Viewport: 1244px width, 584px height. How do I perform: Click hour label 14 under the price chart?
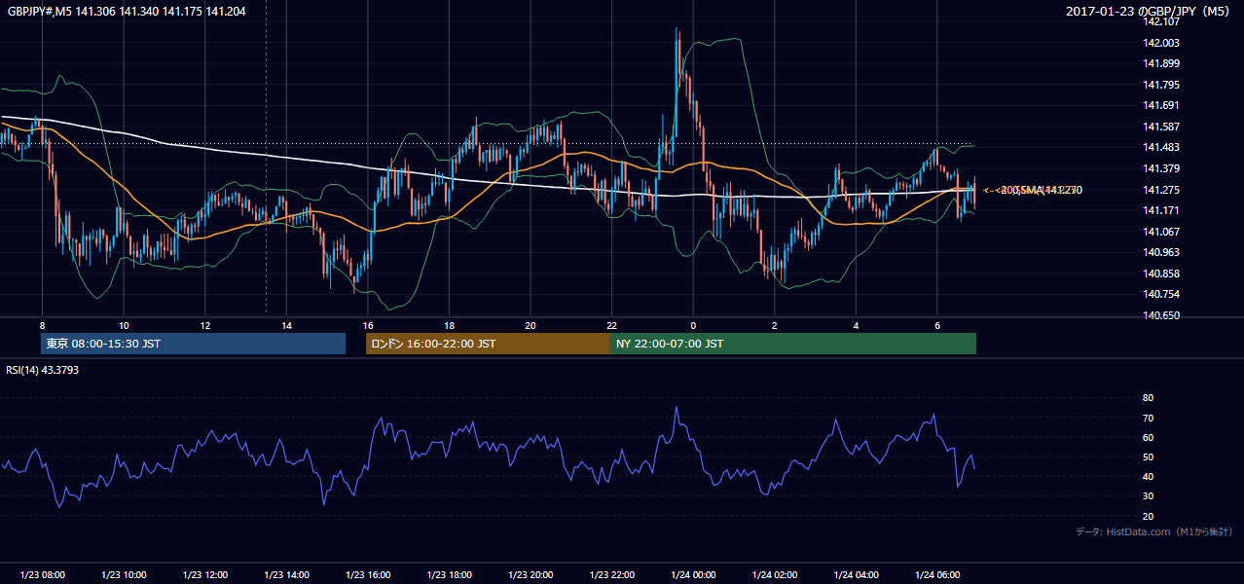286,325
